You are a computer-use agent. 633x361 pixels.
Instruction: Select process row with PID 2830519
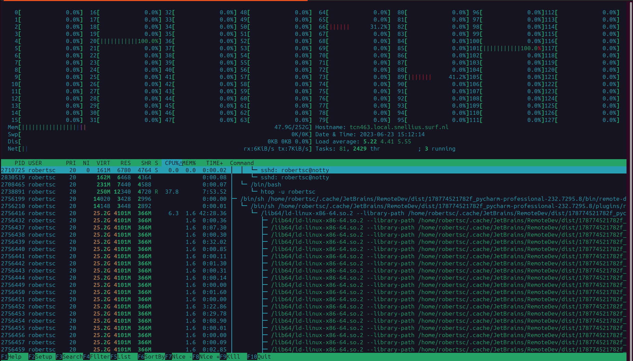click(x=314, y=177)
